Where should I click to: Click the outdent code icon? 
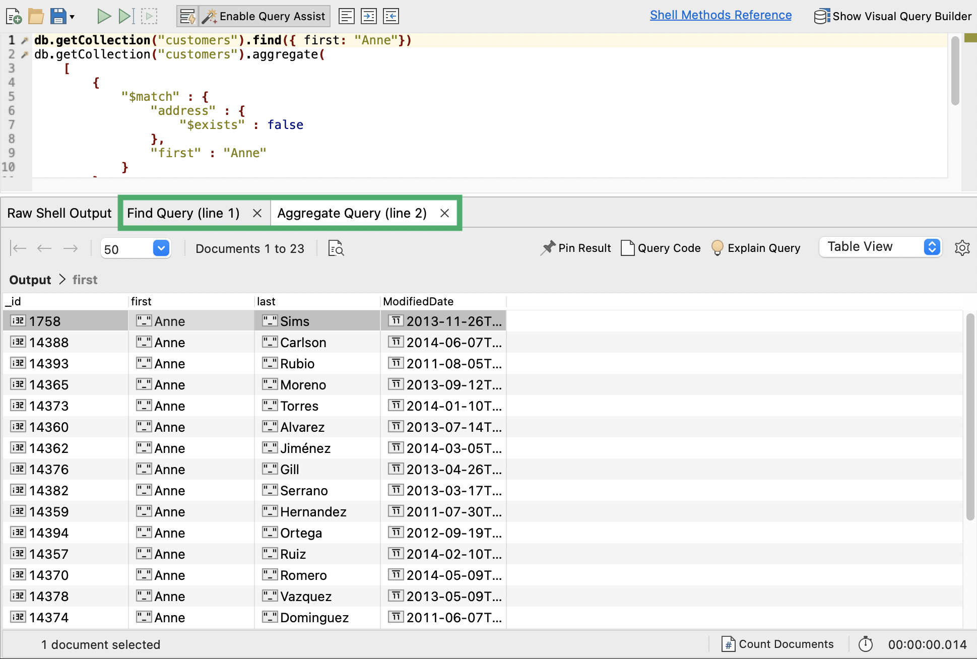(391, 17)
